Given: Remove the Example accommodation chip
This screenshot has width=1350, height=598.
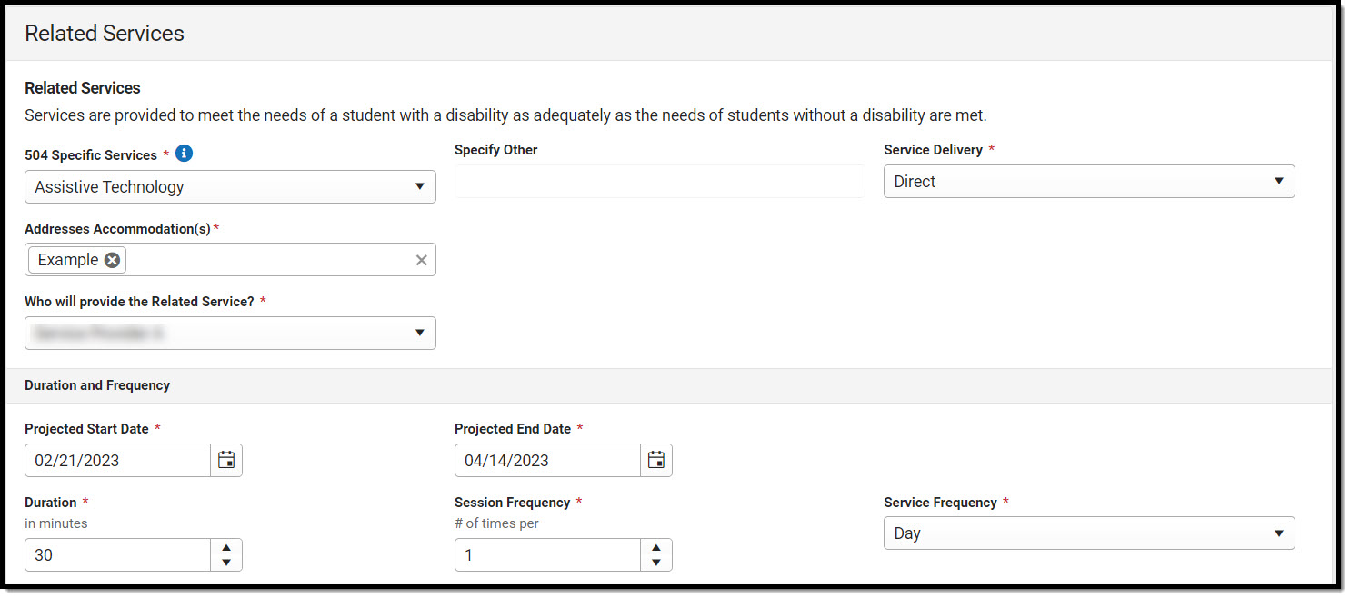Looking at the screenshot, I should click(x=112, y=260).
